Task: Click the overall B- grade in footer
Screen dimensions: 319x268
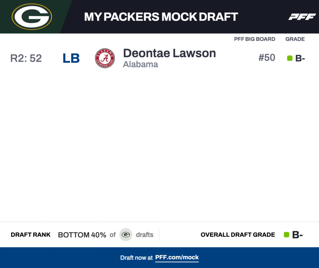Action: [x=298, y=235]
